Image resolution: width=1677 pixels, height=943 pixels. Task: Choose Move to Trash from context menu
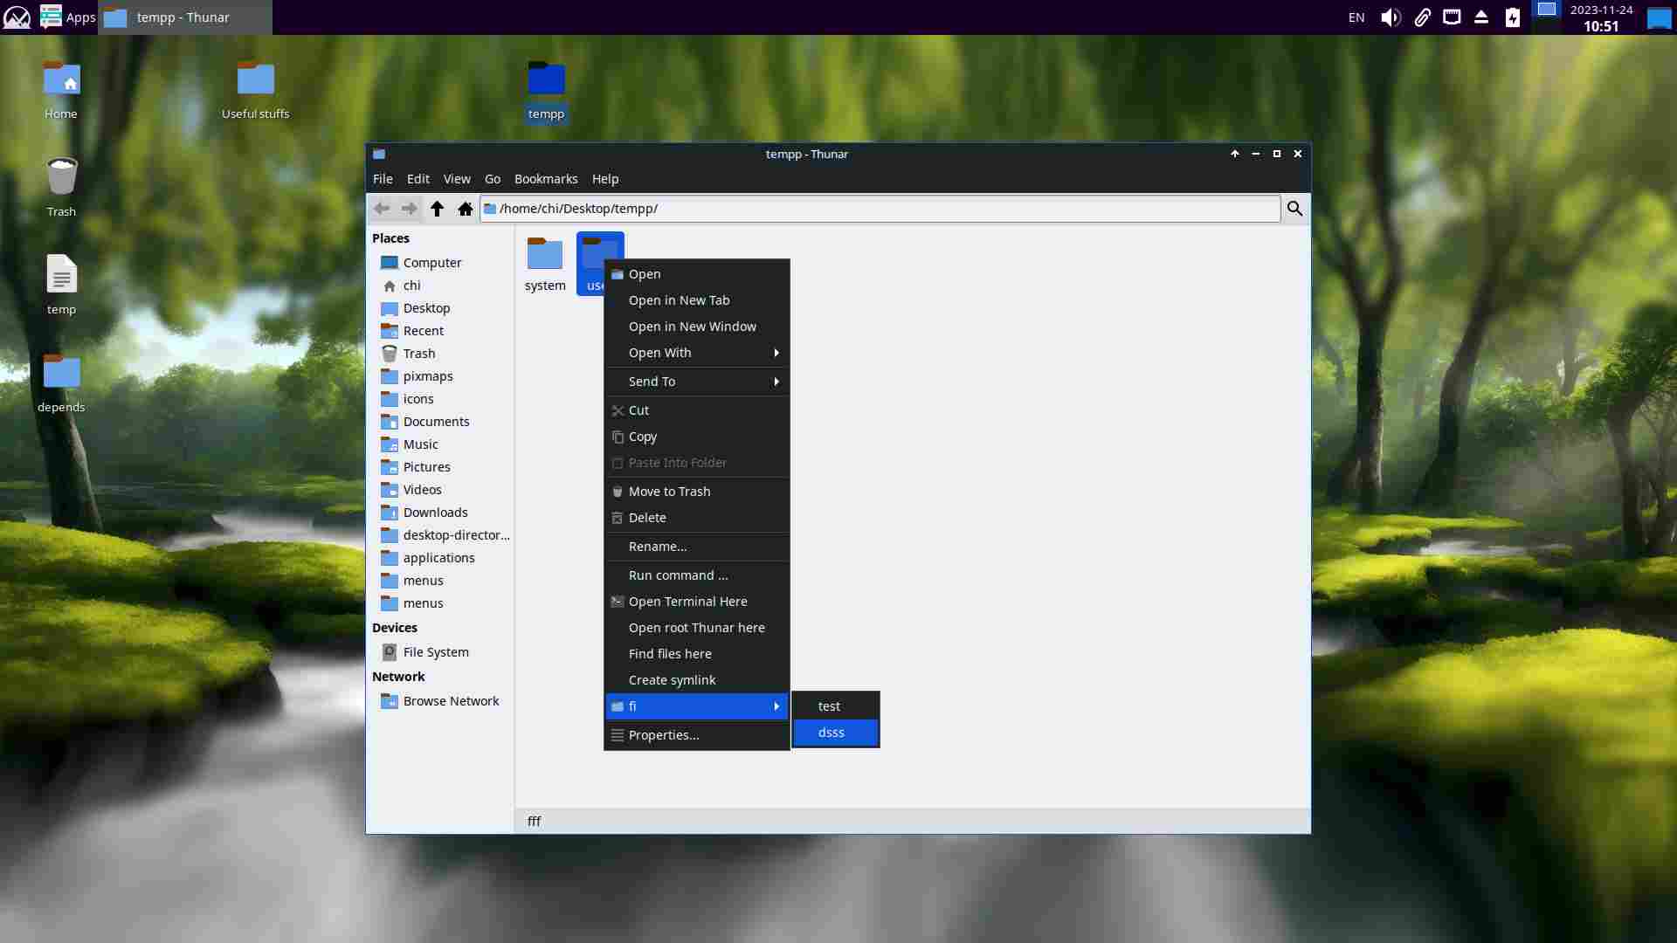(x=669, y=492)
